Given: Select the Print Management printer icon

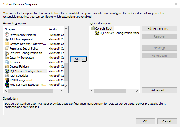Looking at the screenshot, I should click(7, 39).
